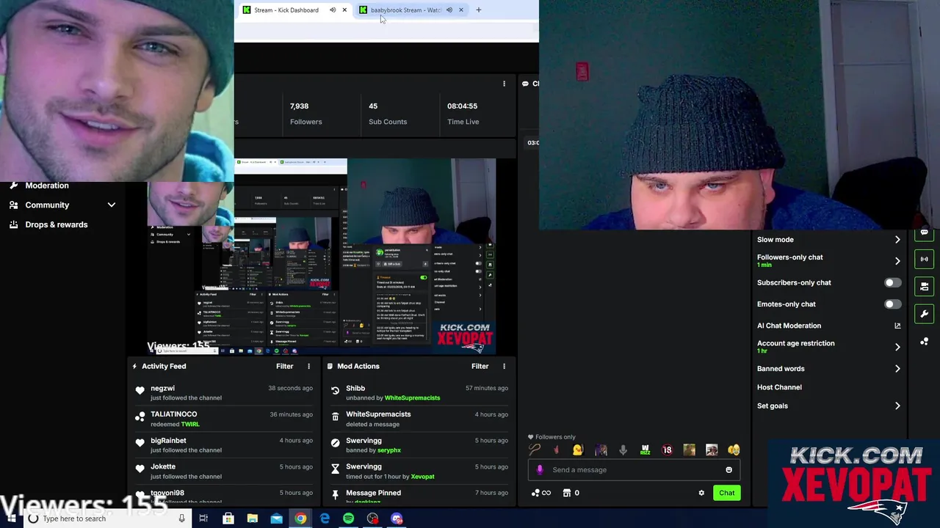This screenshot has width=940, height=528.
Task: Open Mod Actions three-dot menu
Action: [x=504, y=366]
